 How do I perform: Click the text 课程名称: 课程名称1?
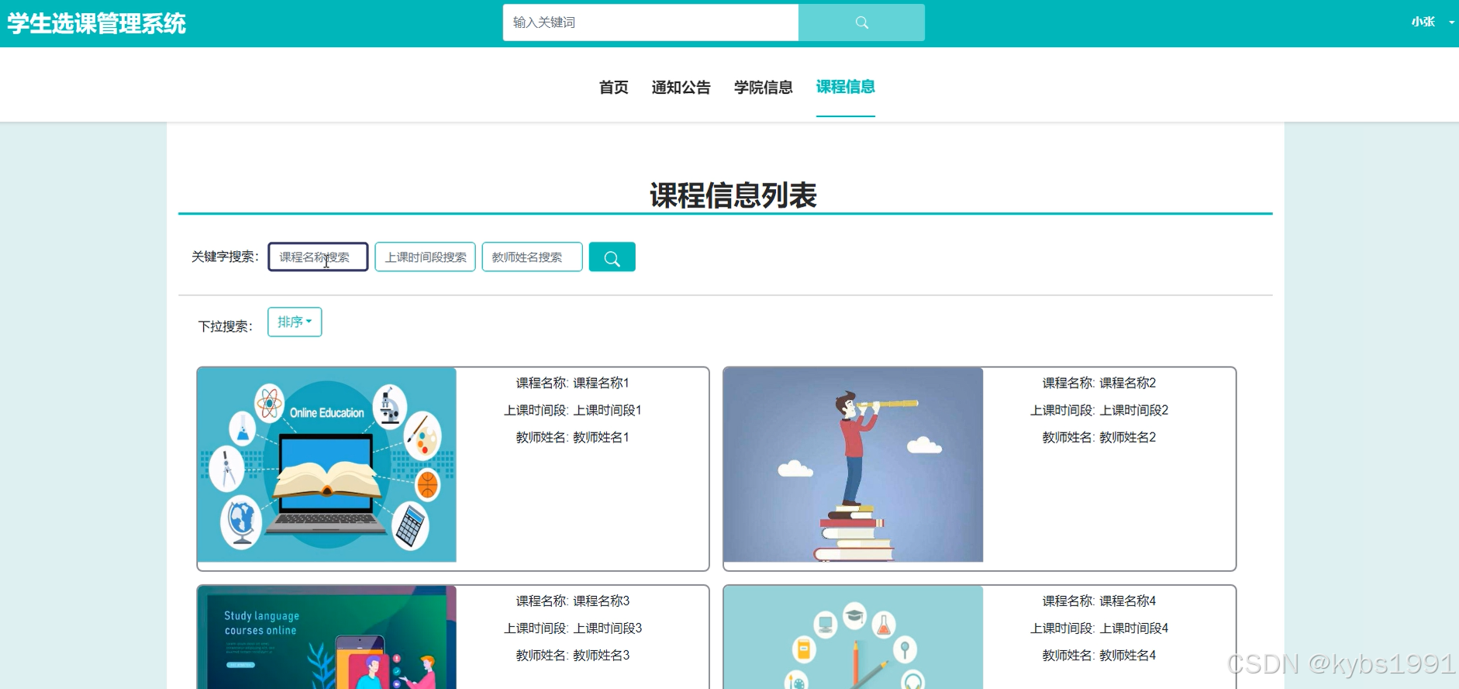click(573, 383)
